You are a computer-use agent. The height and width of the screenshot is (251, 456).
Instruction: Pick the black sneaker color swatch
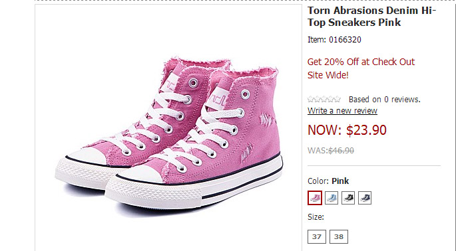point(348,198)
